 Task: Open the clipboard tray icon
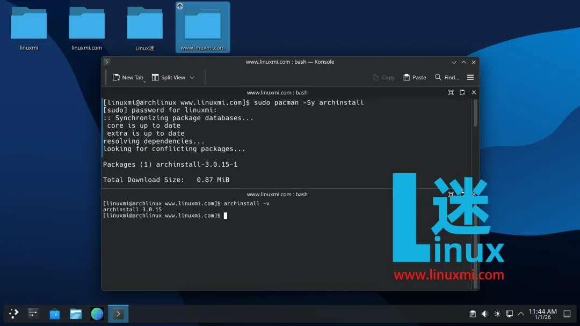[473, 314]
